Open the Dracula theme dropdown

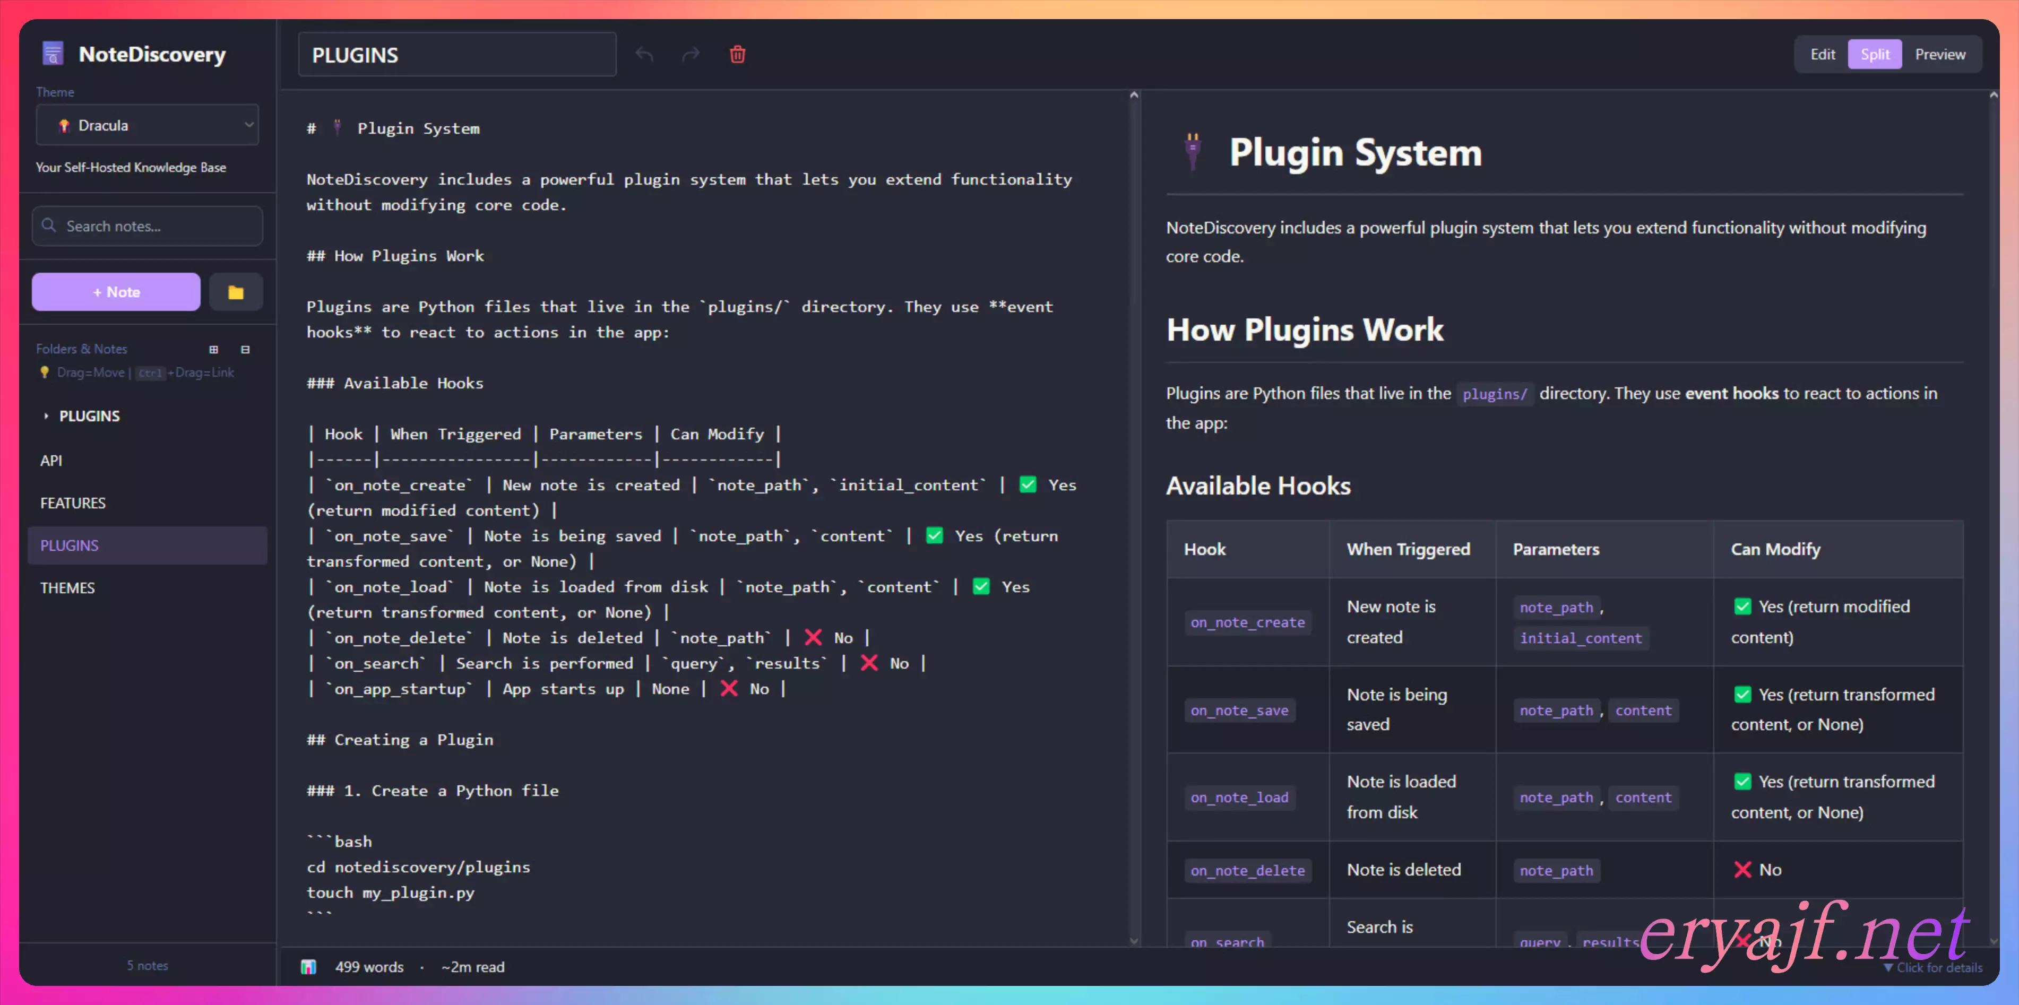[x=148, y=125]
